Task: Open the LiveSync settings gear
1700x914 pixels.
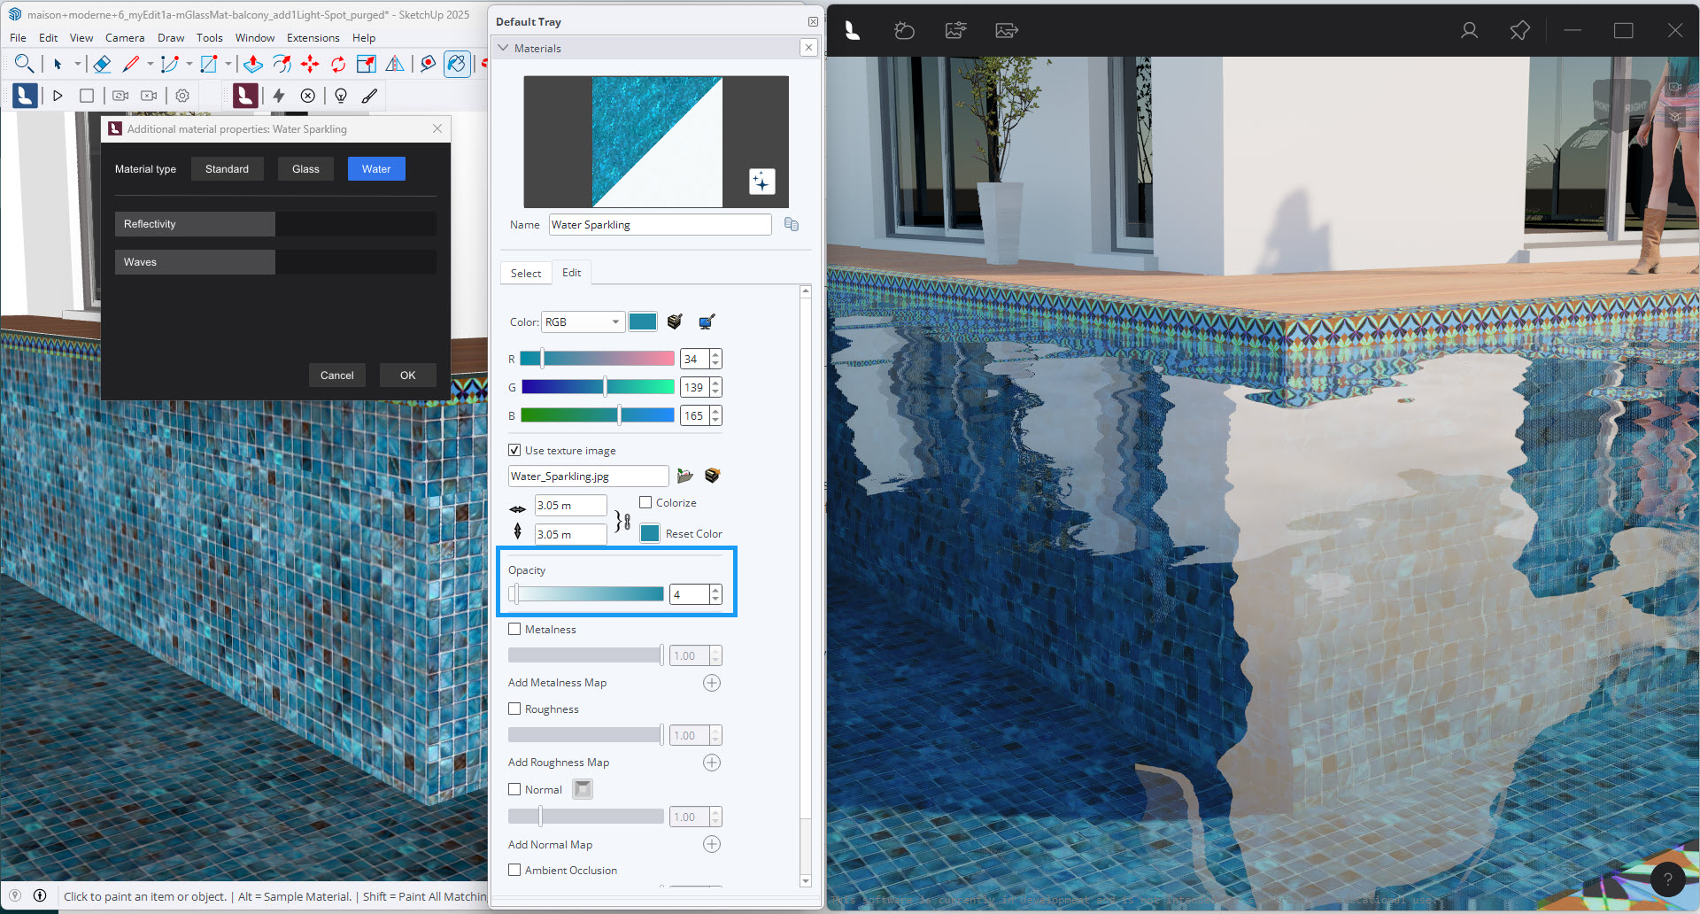Action: tap(182, 95)
